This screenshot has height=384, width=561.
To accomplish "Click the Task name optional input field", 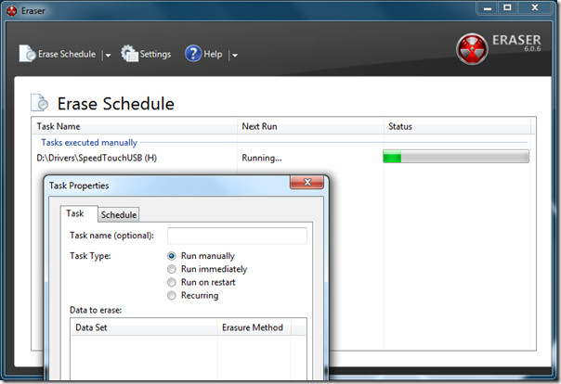I will coord(237,236).
